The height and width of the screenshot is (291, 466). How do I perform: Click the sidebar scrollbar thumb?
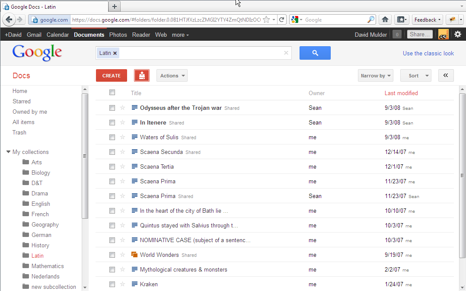coord(85,156)
